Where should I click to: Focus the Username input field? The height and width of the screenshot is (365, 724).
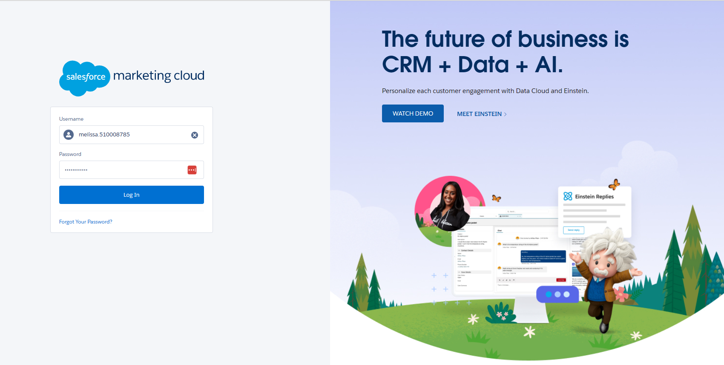(x=132, y=135)
